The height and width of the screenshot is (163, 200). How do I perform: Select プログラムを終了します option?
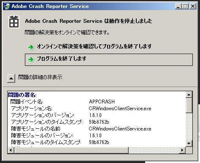pos(109,60)
